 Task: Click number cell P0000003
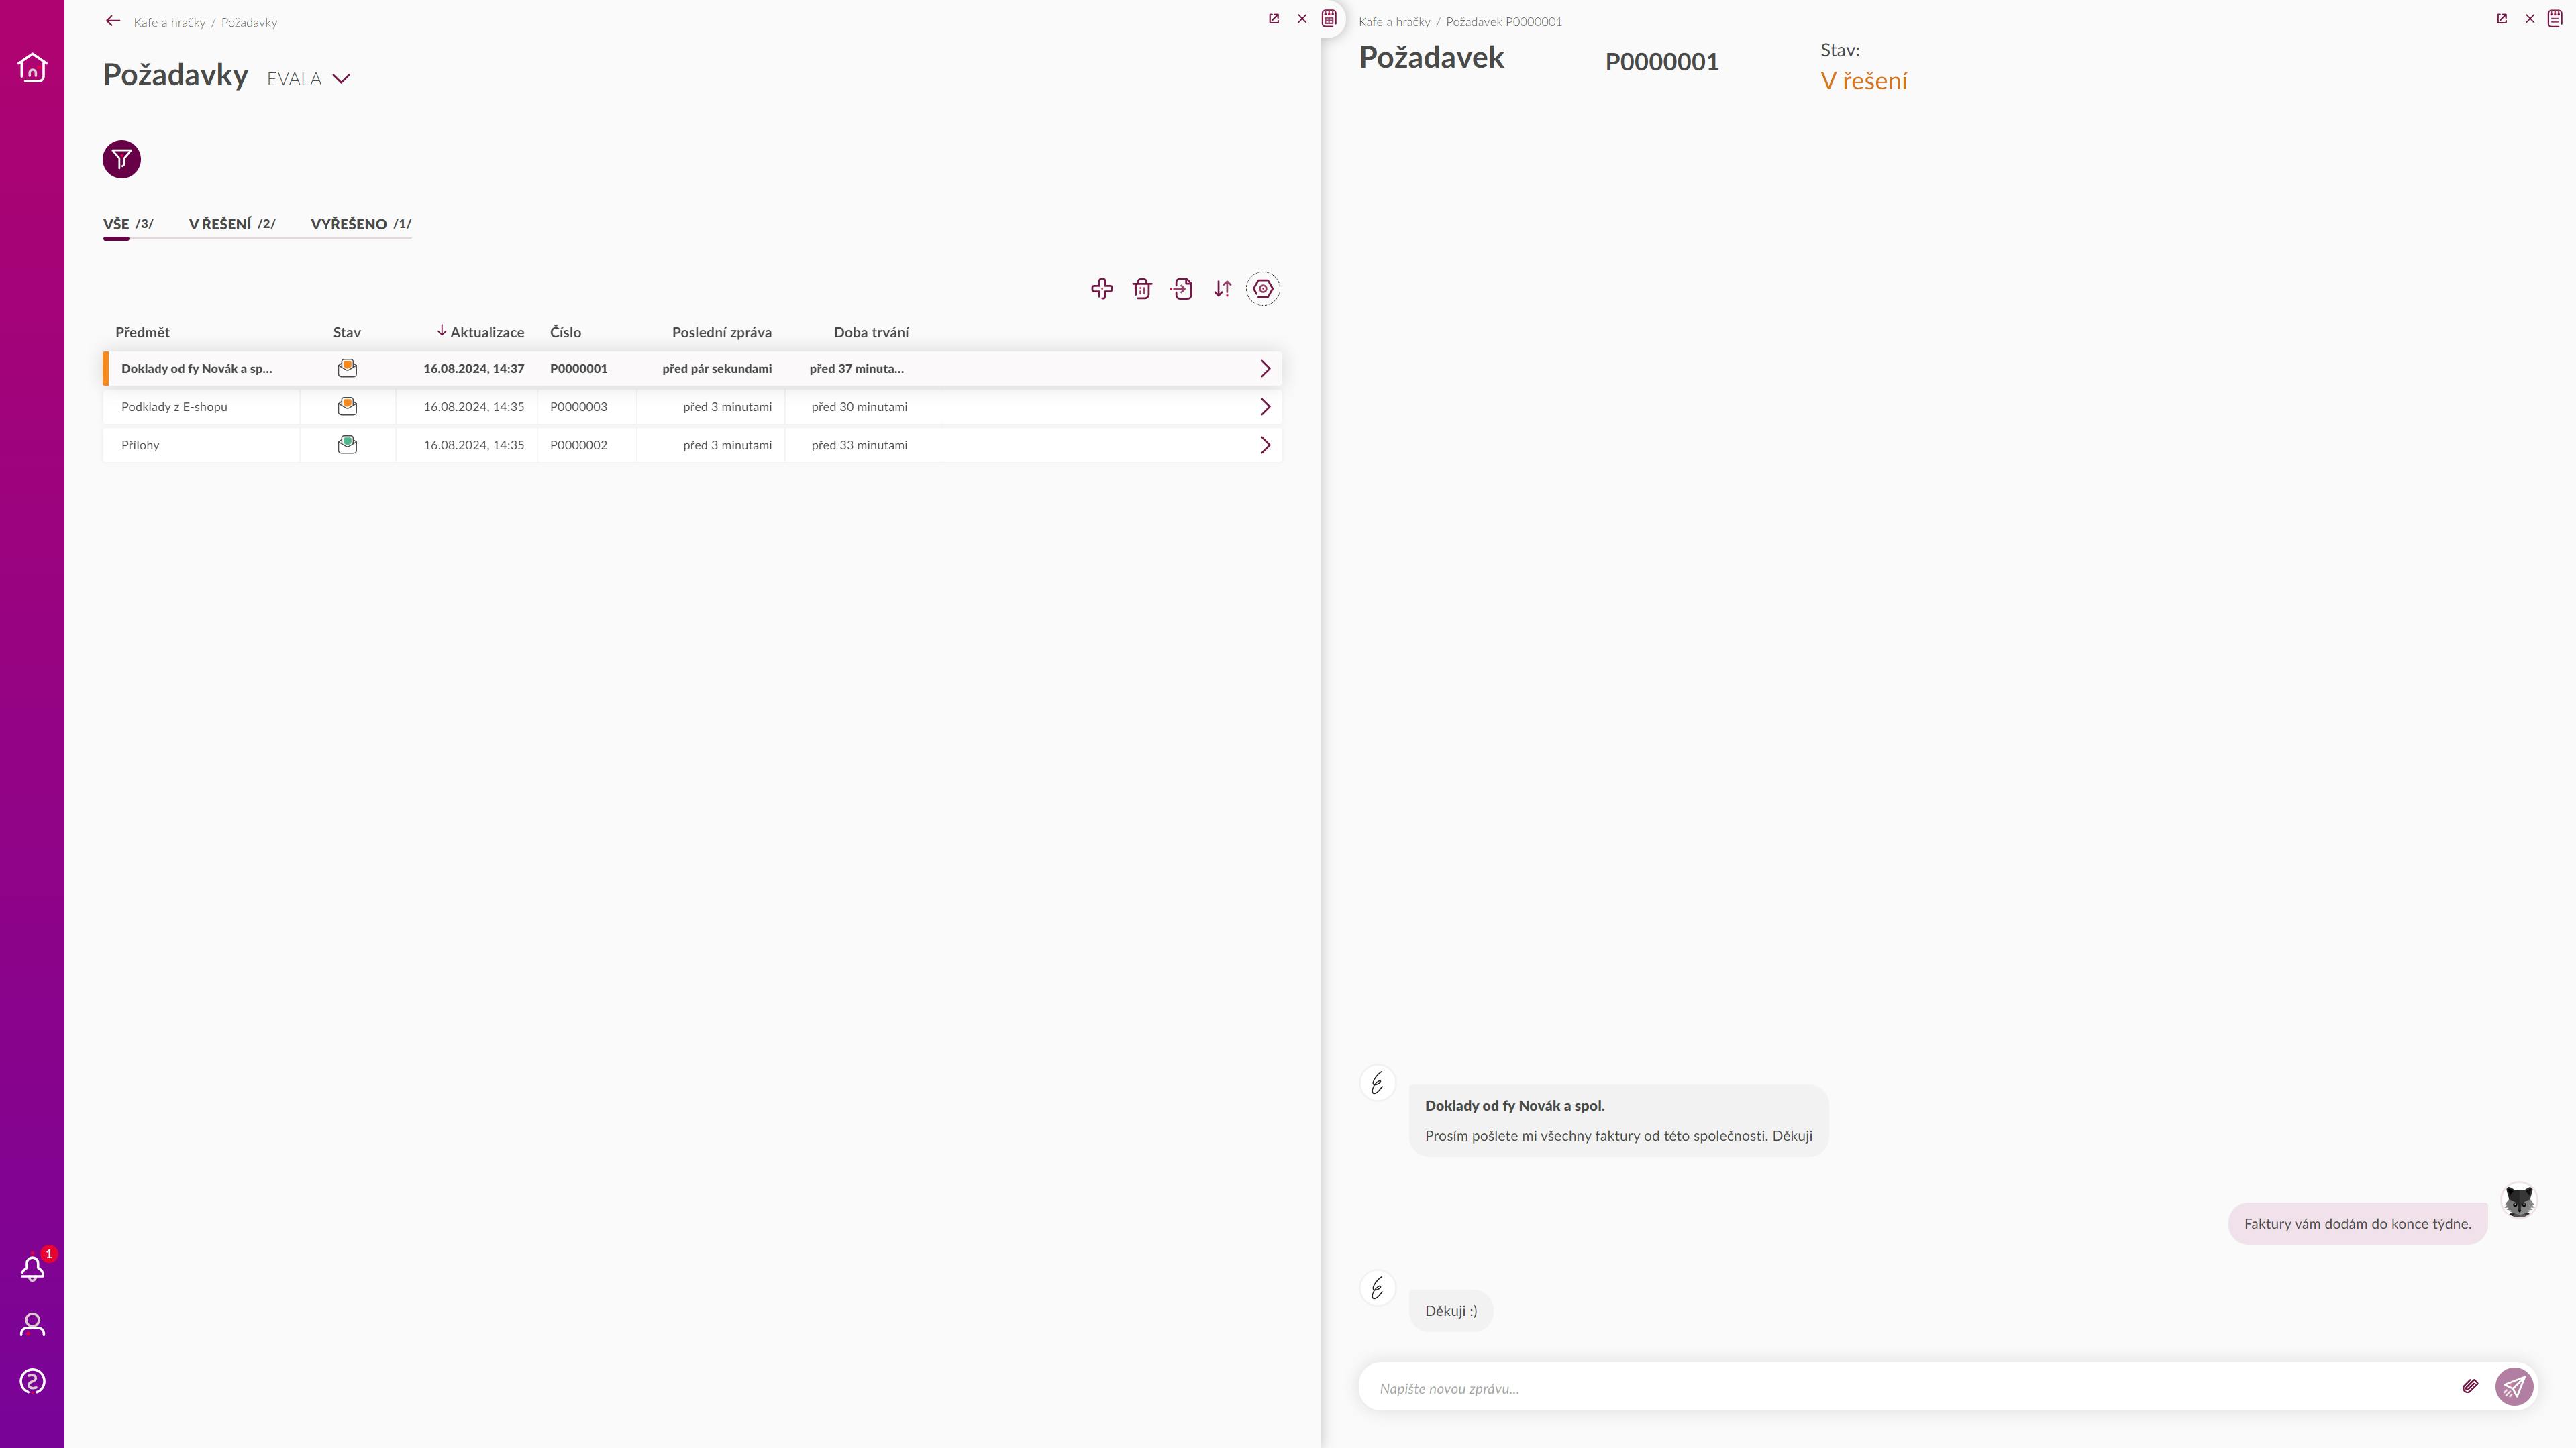(578, 406)
